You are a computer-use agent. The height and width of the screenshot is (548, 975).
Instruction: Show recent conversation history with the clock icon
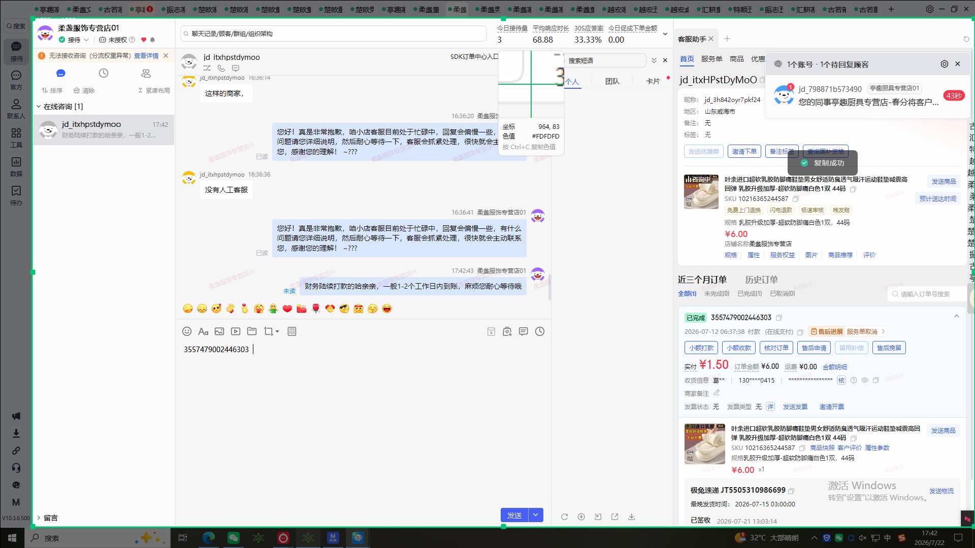104,74
